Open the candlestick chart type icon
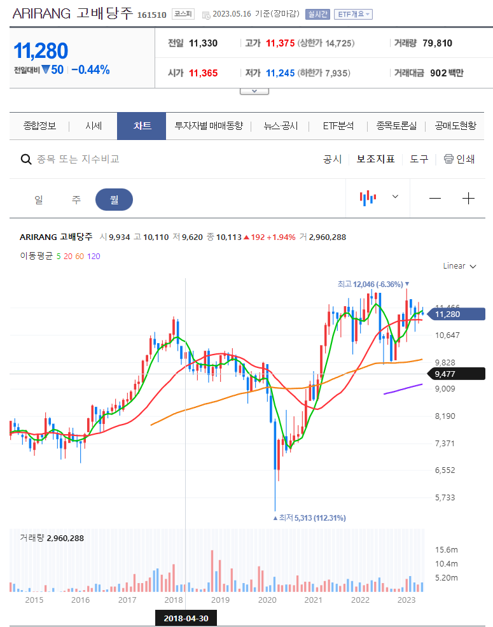This screenshot has width=493, height=627. 368,197
